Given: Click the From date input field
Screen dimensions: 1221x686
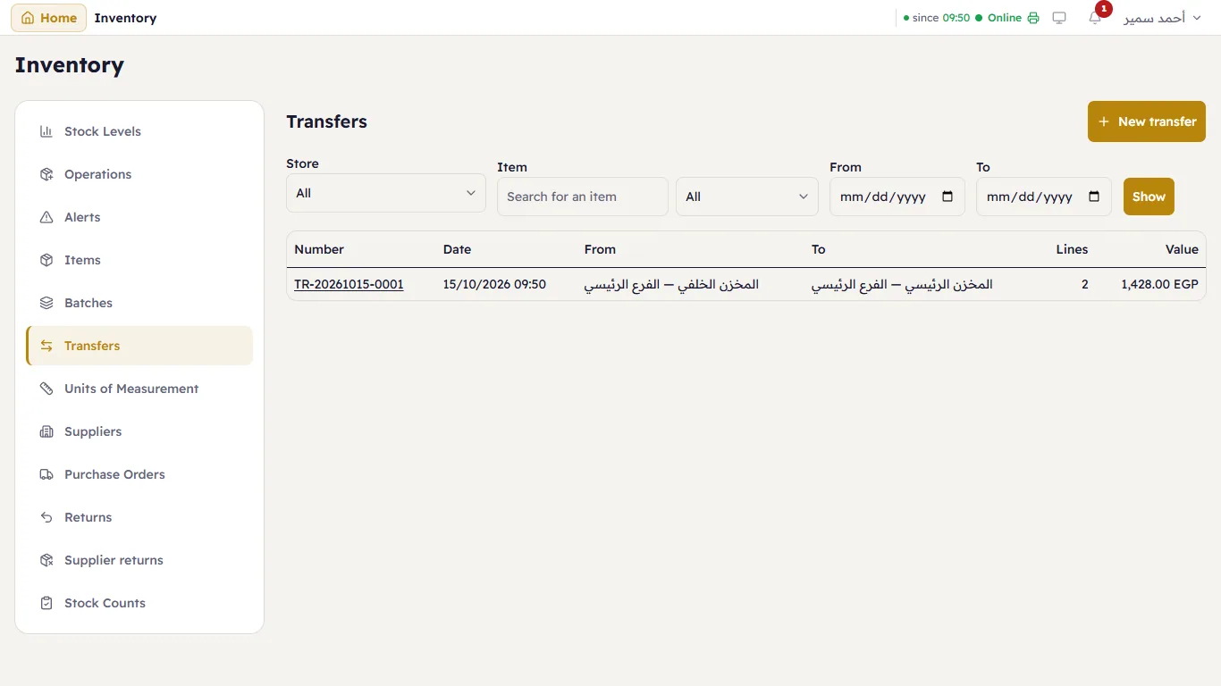Looking at the screenshot, I should pyautogui.click(x=897, y=197).
